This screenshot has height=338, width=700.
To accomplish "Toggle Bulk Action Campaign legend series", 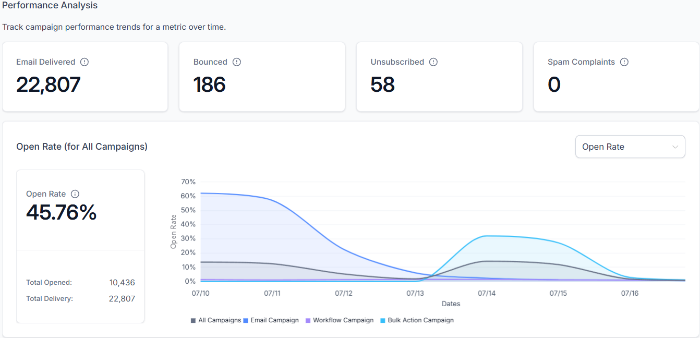I will [x=417, y=320].
